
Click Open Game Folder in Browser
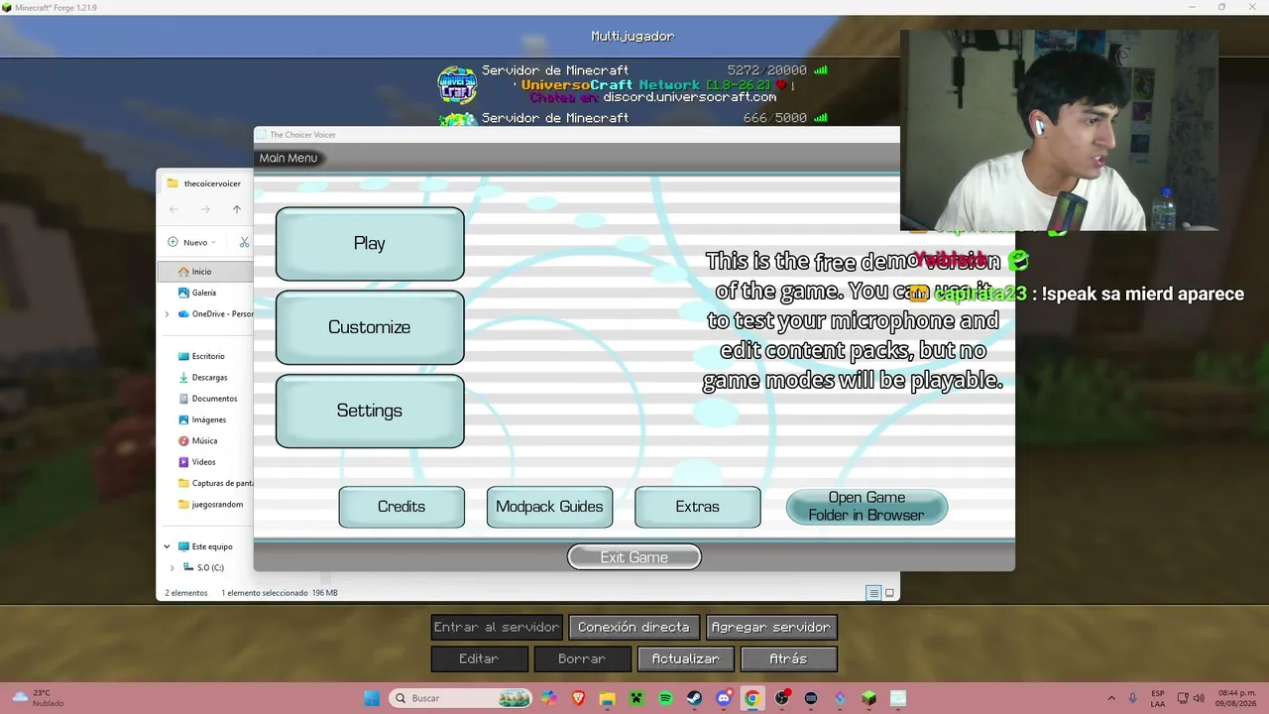coord(866,507)
